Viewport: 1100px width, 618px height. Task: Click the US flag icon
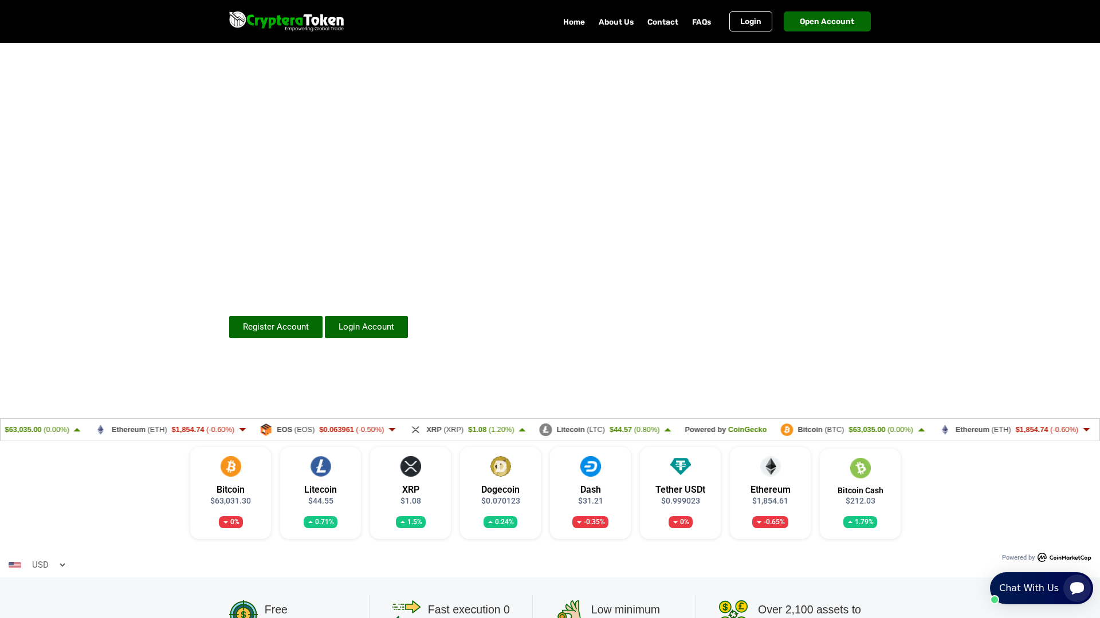pyautogui.click(x=15, y=565)
